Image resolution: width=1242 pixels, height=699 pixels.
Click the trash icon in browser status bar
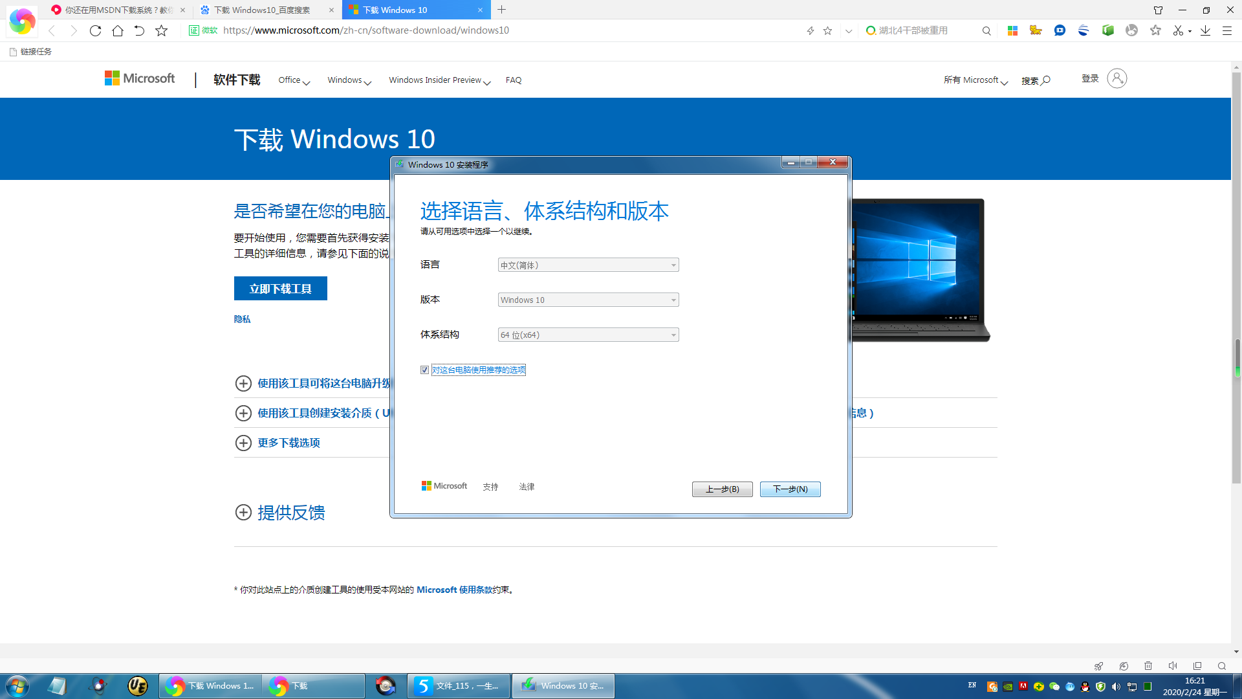point(1148,666)
